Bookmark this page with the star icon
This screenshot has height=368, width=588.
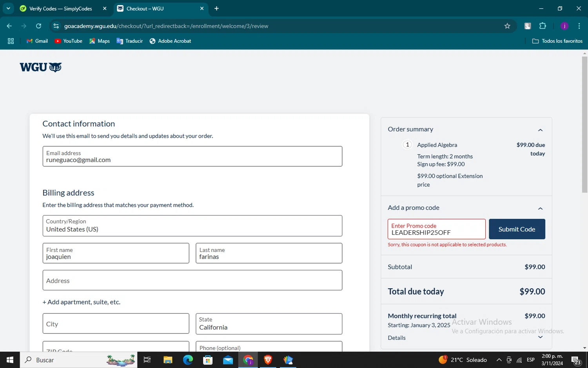(507, 26)
